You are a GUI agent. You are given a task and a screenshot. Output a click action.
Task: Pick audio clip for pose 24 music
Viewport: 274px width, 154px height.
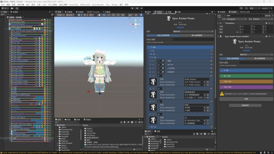pos(204,123)
